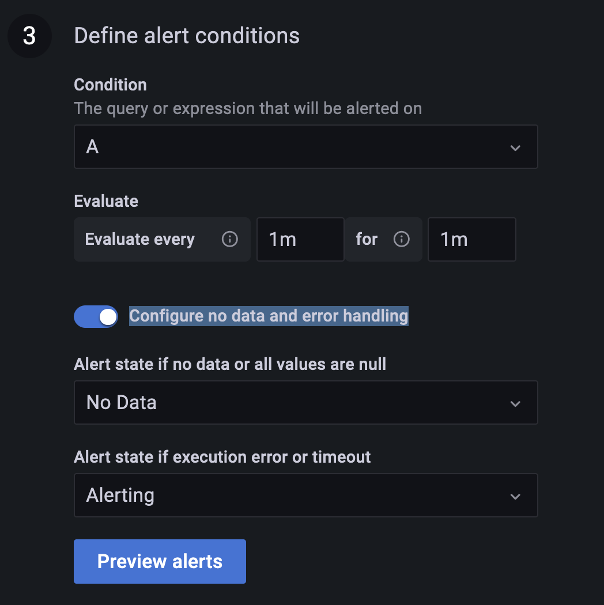The height and width of the screenshot is (605, 604).
Task: Open the Condition query selector showing A
Action: click(305, 147)
